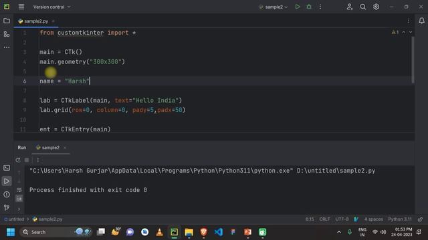Viewport: 428px width, 240px height.
Task: Open Code With Me user icon
Action: [349, 7]
